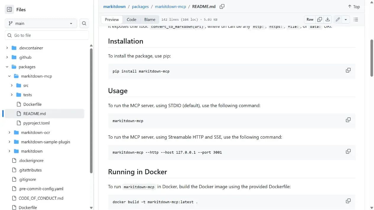Click the Usage heading
Image resolution: width=374 pixels, height=210 pixels.
(x=118, y=91)
